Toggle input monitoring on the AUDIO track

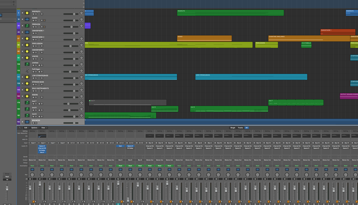point(44,20)
